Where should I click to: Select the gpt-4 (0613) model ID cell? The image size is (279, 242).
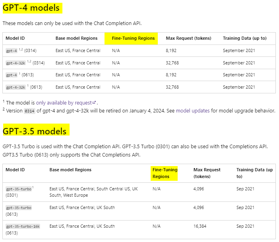(x=20, y=75)
